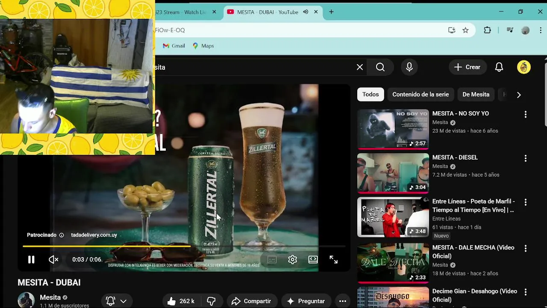Open Decime Gian - Desahogo video title
This screenshot has width=547, height=308.
coord(474,296)
